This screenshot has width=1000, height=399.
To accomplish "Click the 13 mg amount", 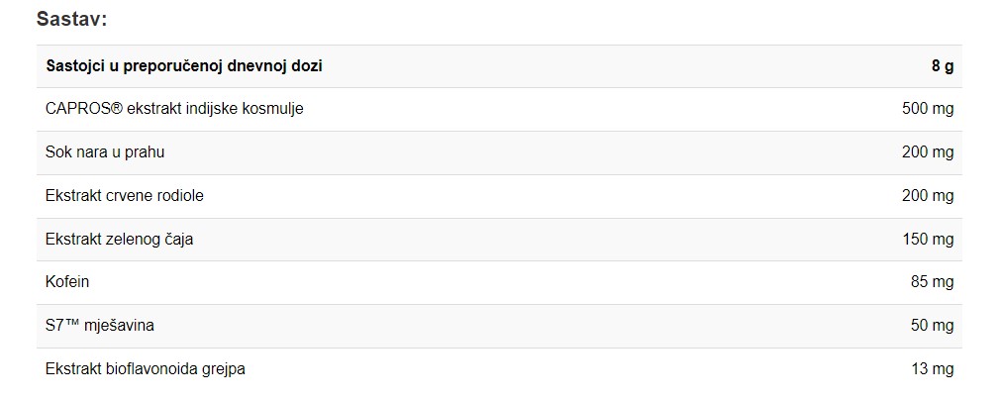I will tap(933, 368).
